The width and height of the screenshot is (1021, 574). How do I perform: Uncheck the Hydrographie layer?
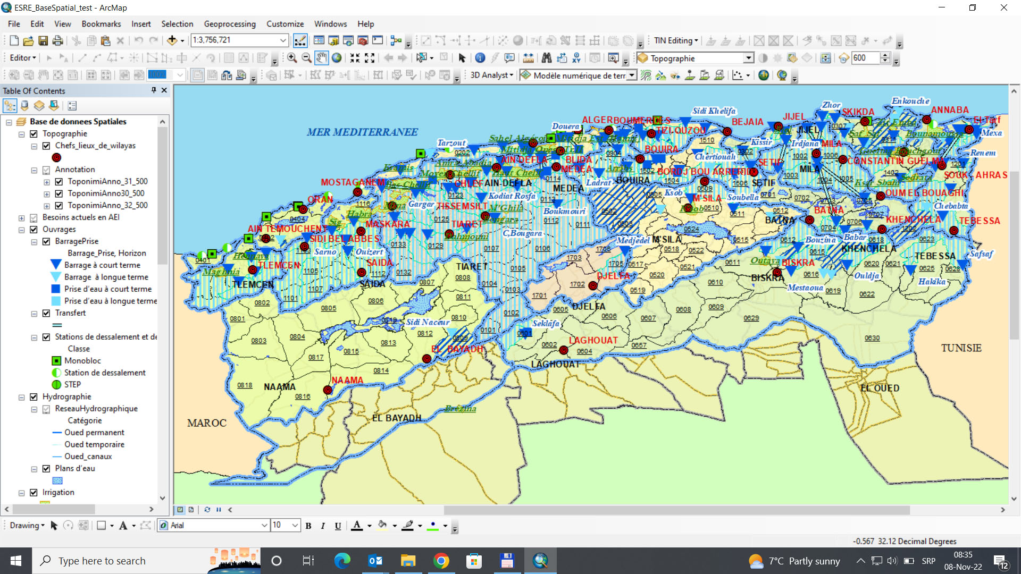(34, 397)
